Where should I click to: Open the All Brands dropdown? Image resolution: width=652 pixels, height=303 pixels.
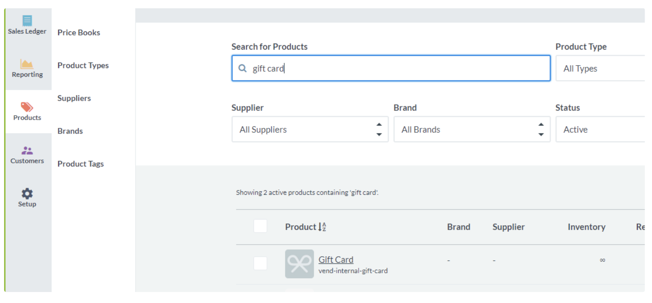471,130
